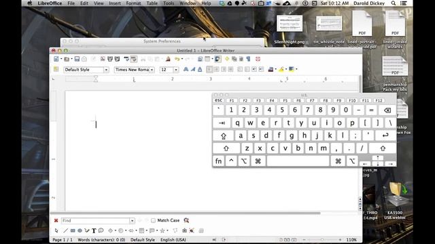Toggle bulleted list button

247,69
